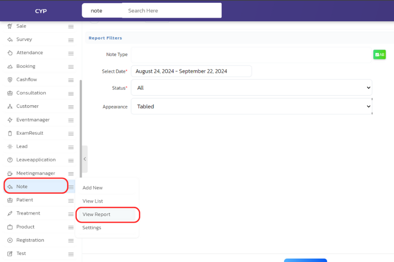Click the Meetingmanager cup icon
This screenshot has width=394, height=262.
(x=10, y=173)
